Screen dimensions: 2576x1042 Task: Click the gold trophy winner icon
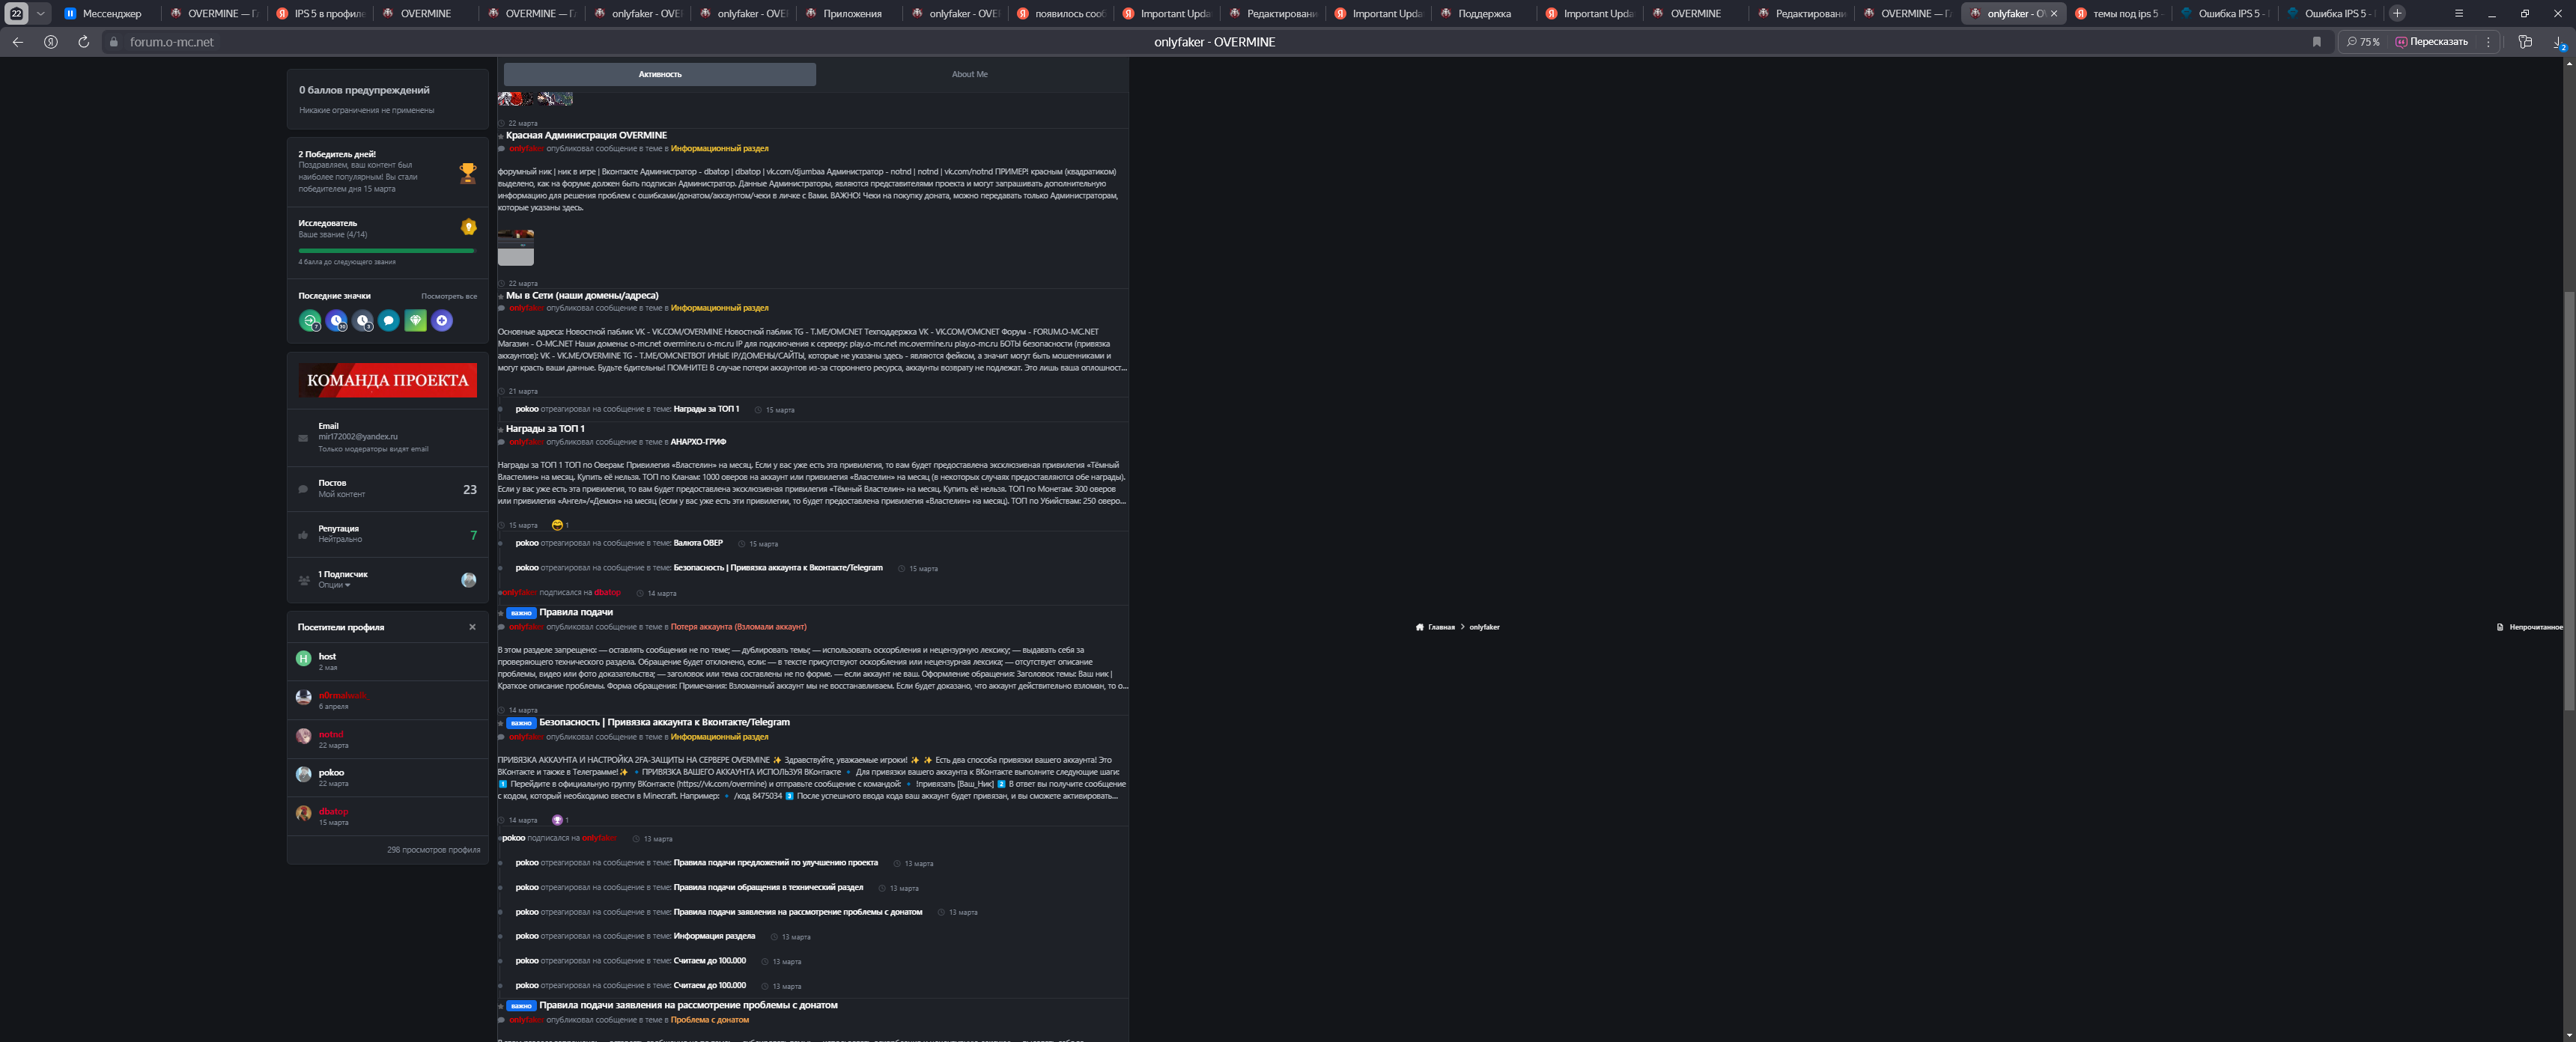(467, 173)
